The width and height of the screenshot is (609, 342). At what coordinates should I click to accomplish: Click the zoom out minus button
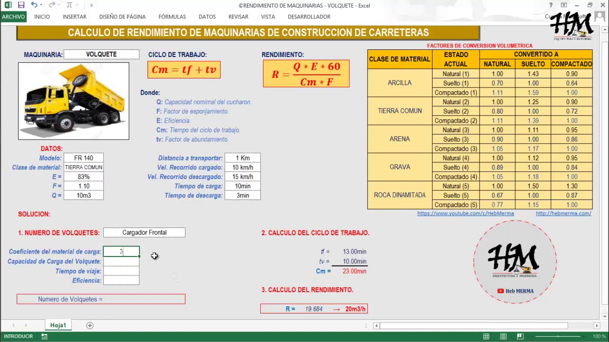coord(532,336)
